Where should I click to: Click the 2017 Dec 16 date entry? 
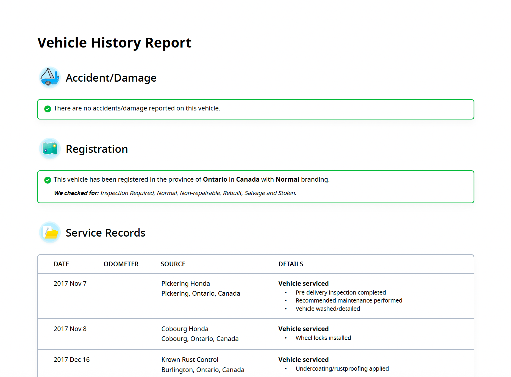click(x=71, y=360)
